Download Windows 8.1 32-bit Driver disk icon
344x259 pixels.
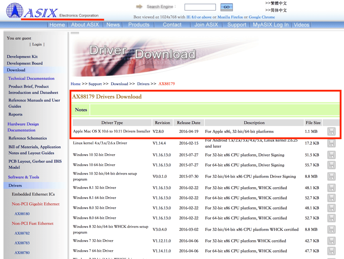click(x=331, y=187)
